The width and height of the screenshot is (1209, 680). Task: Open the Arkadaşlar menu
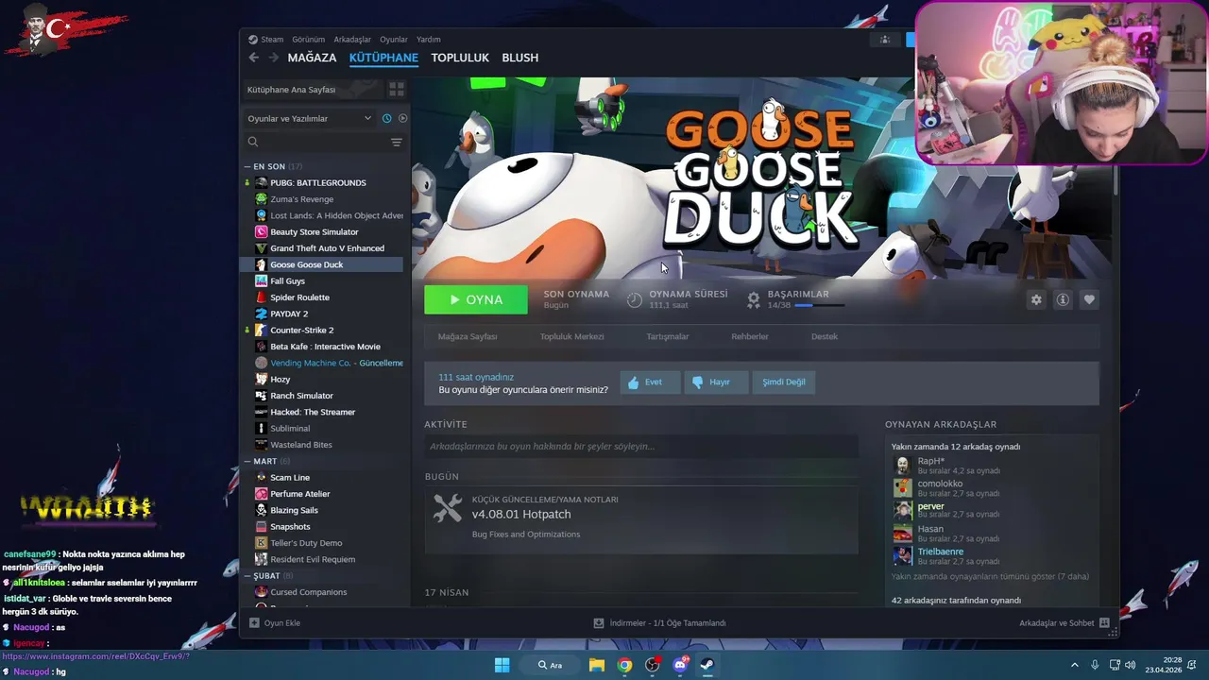point(352,40)
